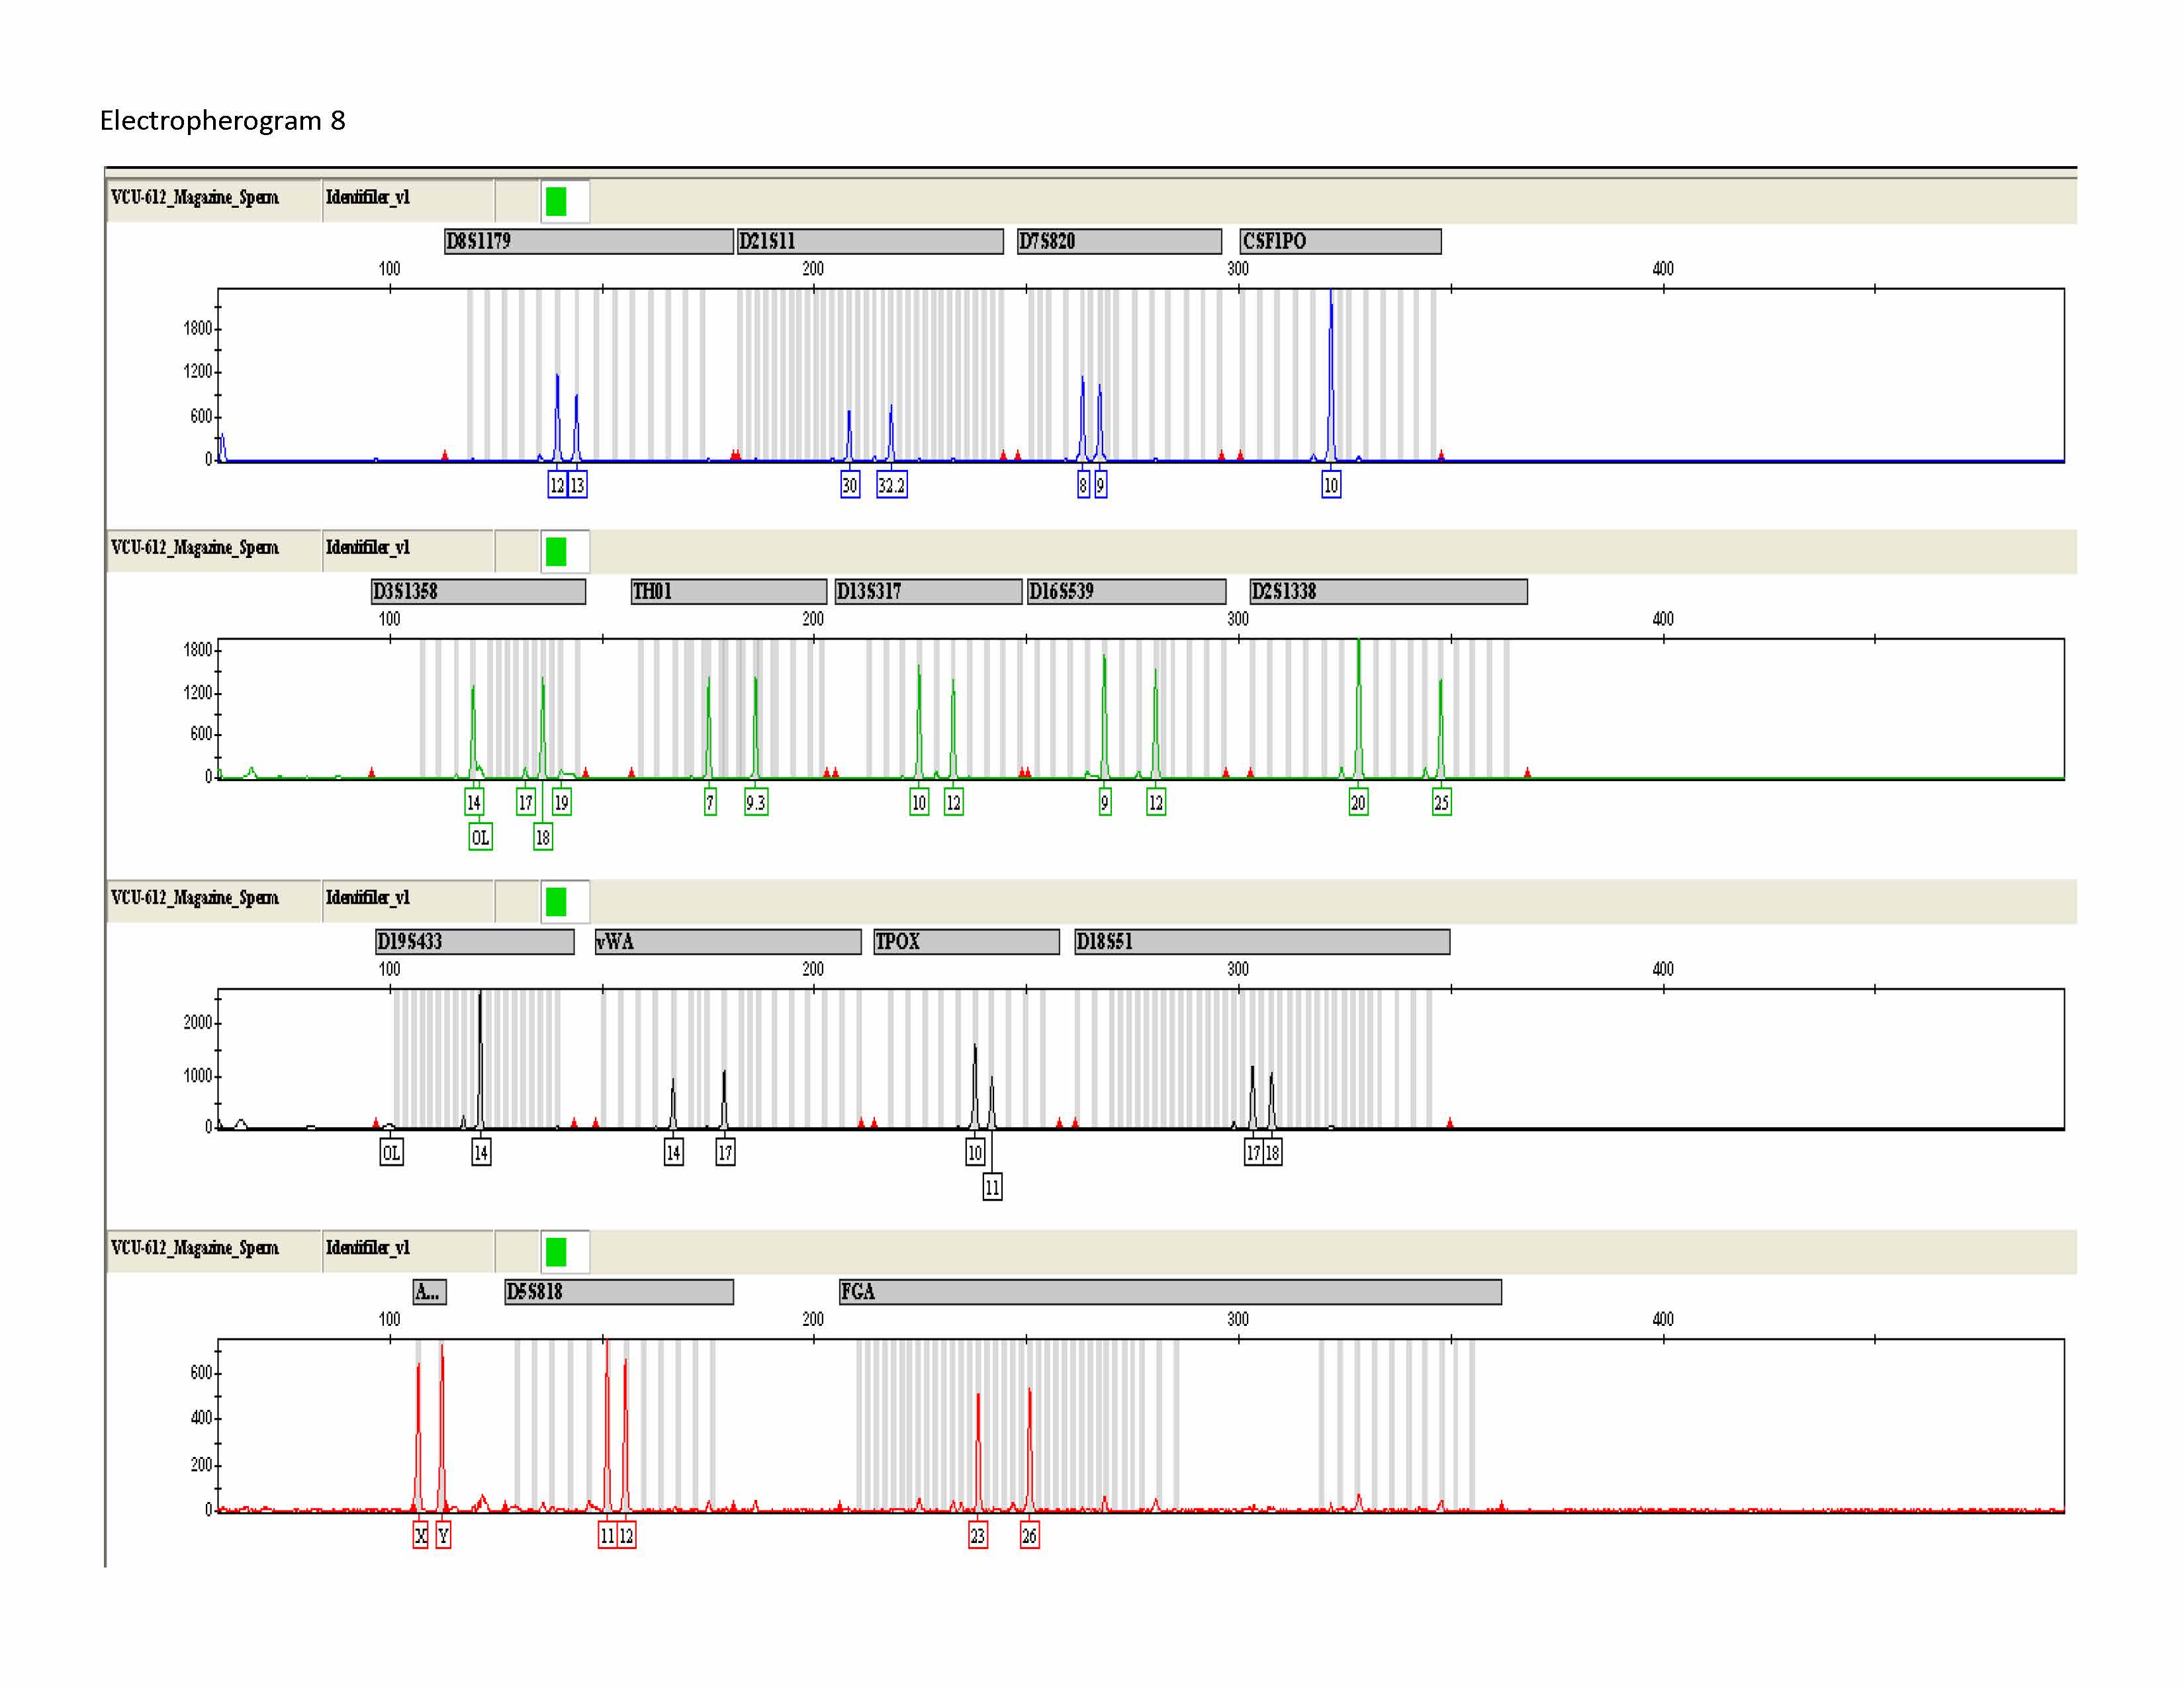Select the 9.3 allele label at TH01
Image resolution: width=2184 pixels, height=1688 pixels.
756,802
